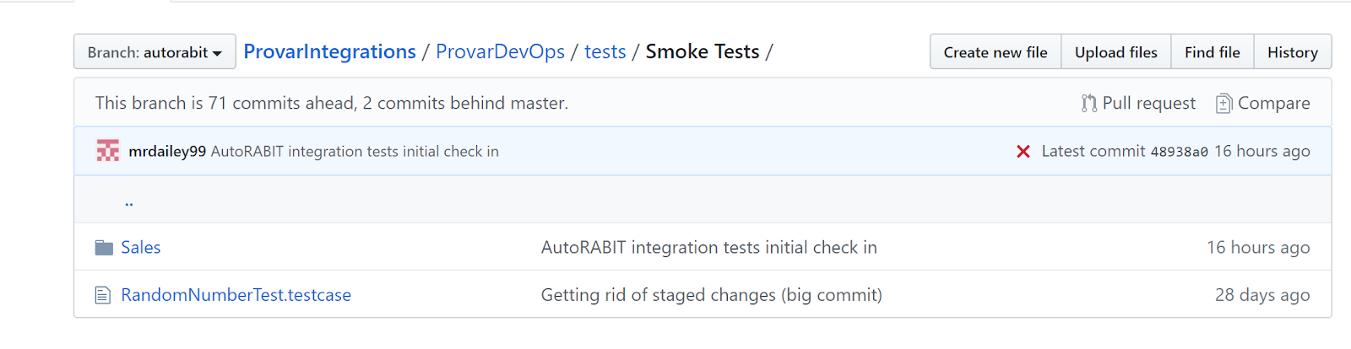Image resolution: width=1351 pixels, height=349 pixels.
Task: Open RandomNumberTest.testcase file
Action: 236,295
